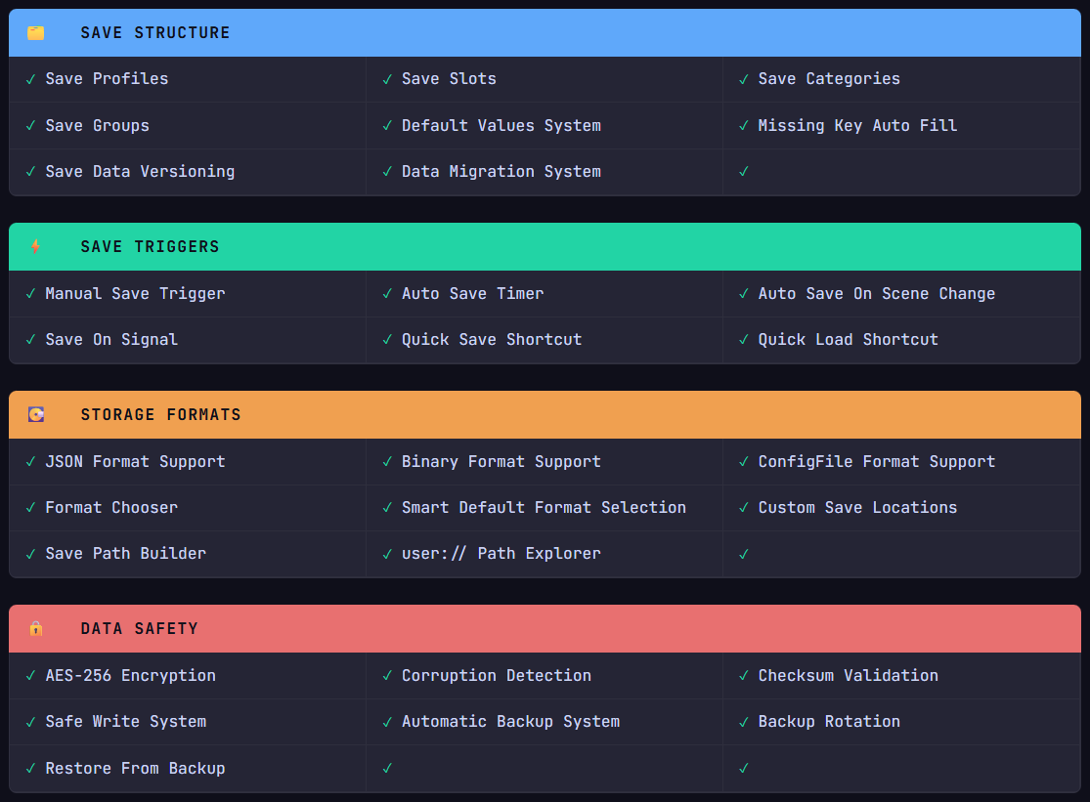Click the checkmark next to Backup Rotation
The image size is (1090, 802).
pyautogui.click(x=744, y=722)
